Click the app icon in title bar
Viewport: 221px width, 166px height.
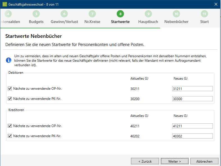click(5, 4)
